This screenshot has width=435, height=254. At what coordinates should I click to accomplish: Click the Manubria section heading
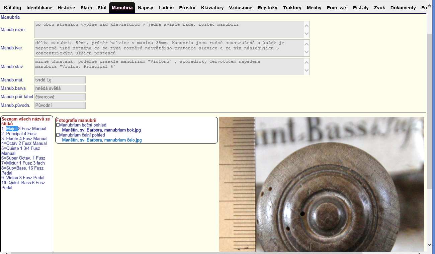[10, 17]
